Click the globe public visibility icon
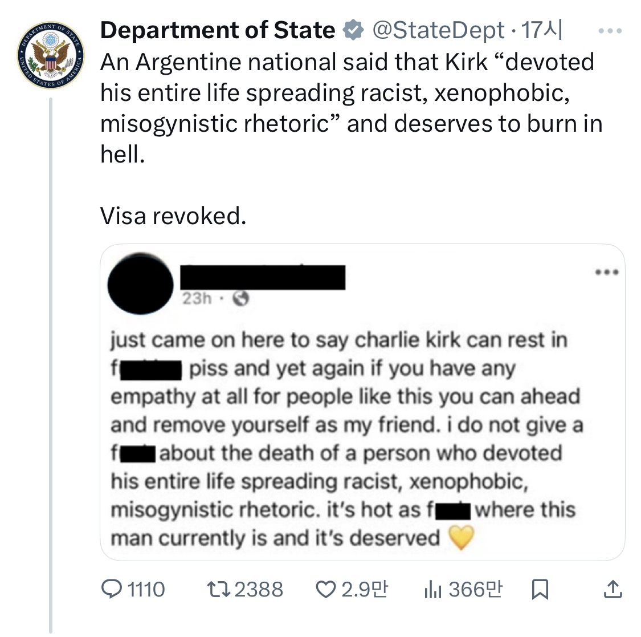 point(243,298)
